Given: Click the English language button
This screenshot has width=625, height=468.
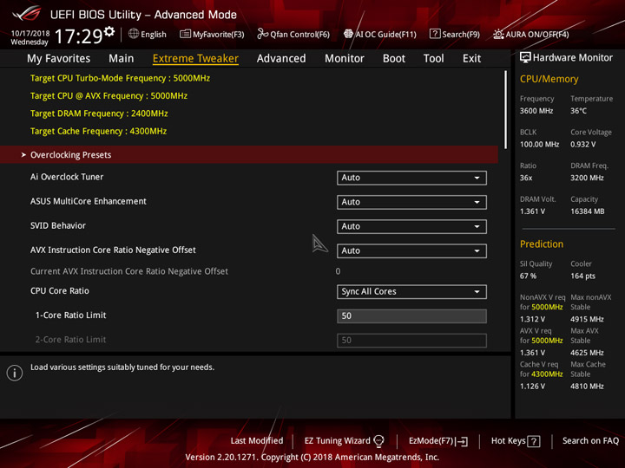Looking at the screenshot, I should coord(147,34).
